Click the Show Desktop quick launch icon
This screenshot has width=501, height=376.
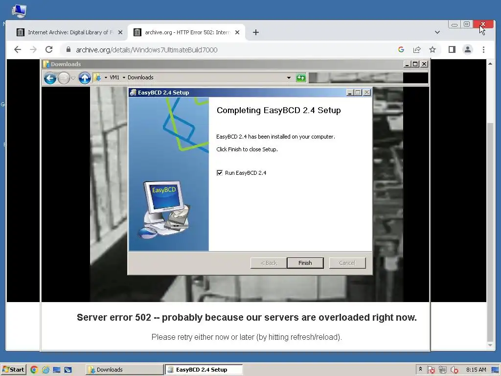pos(57,370)
